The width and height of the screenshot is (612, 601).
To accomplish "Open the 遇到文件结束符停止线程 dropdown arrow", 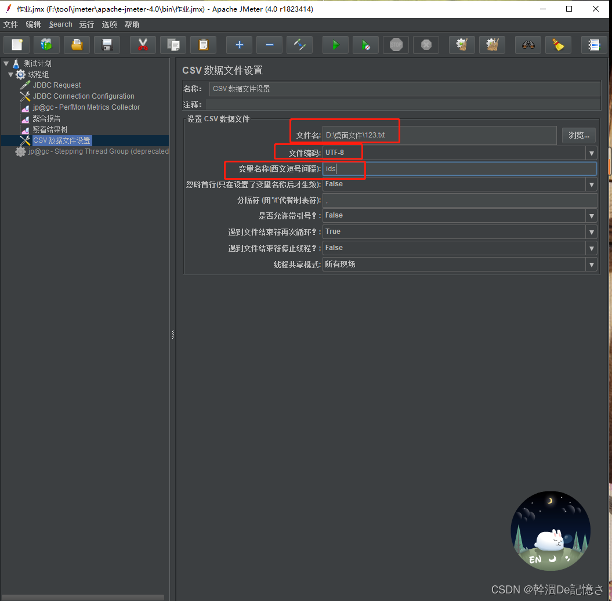I will coord(591,248).
